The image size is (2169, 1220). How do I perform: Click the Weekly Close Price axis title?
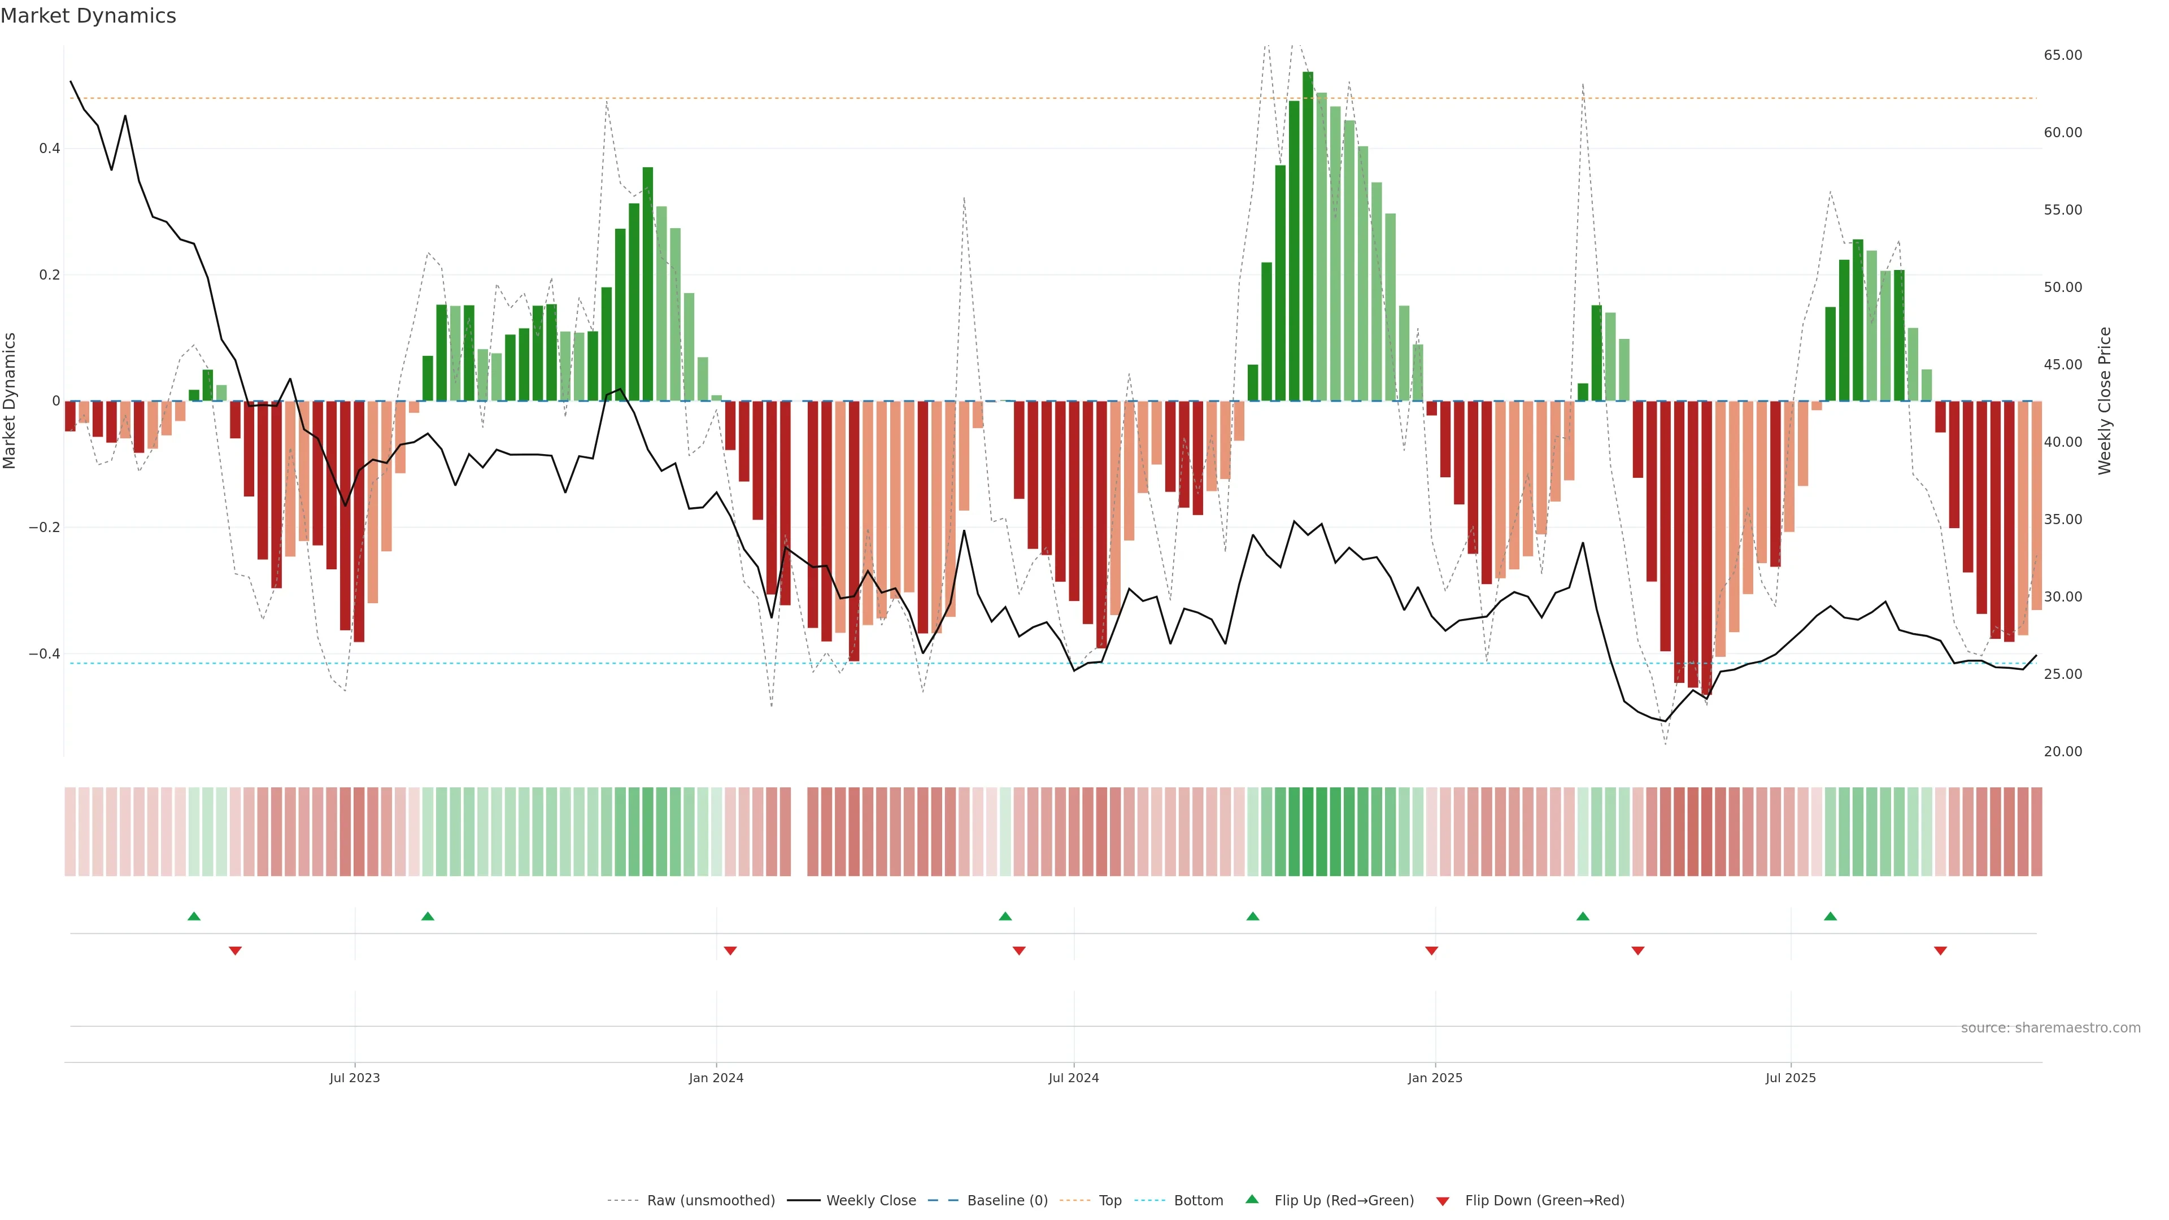[2105, 401]
